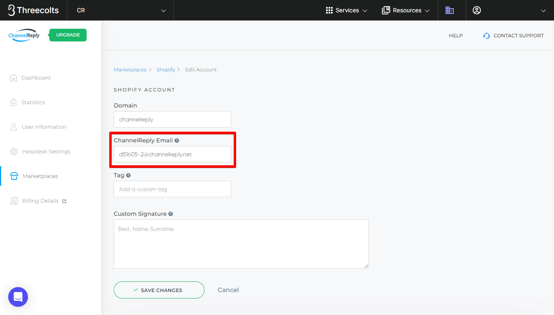Click the Cancel link
This screenshot has height=315, width=554.
[228, 290]
